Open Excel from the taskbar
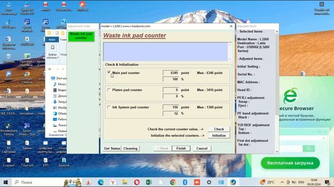 click(149, 182)
